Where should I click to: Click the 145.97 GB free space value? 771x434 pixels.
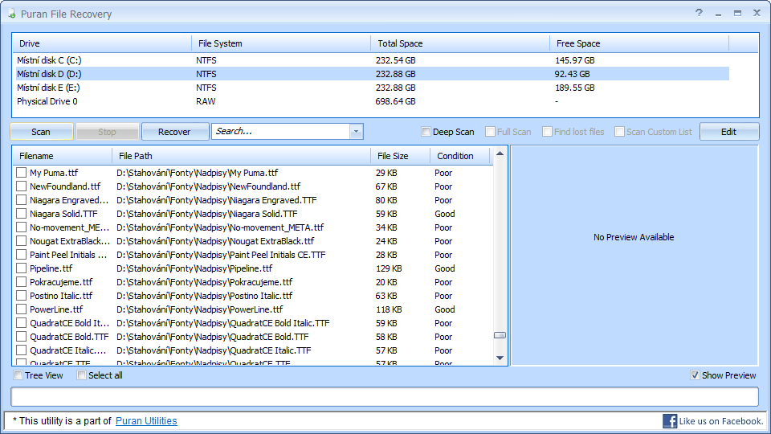[575, 60]
